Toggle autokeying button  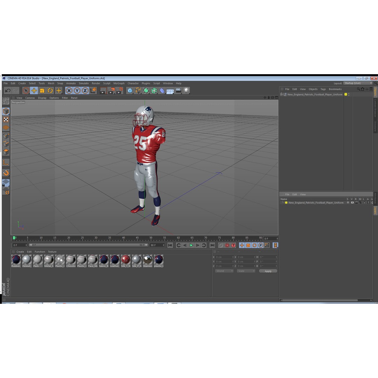227,245
